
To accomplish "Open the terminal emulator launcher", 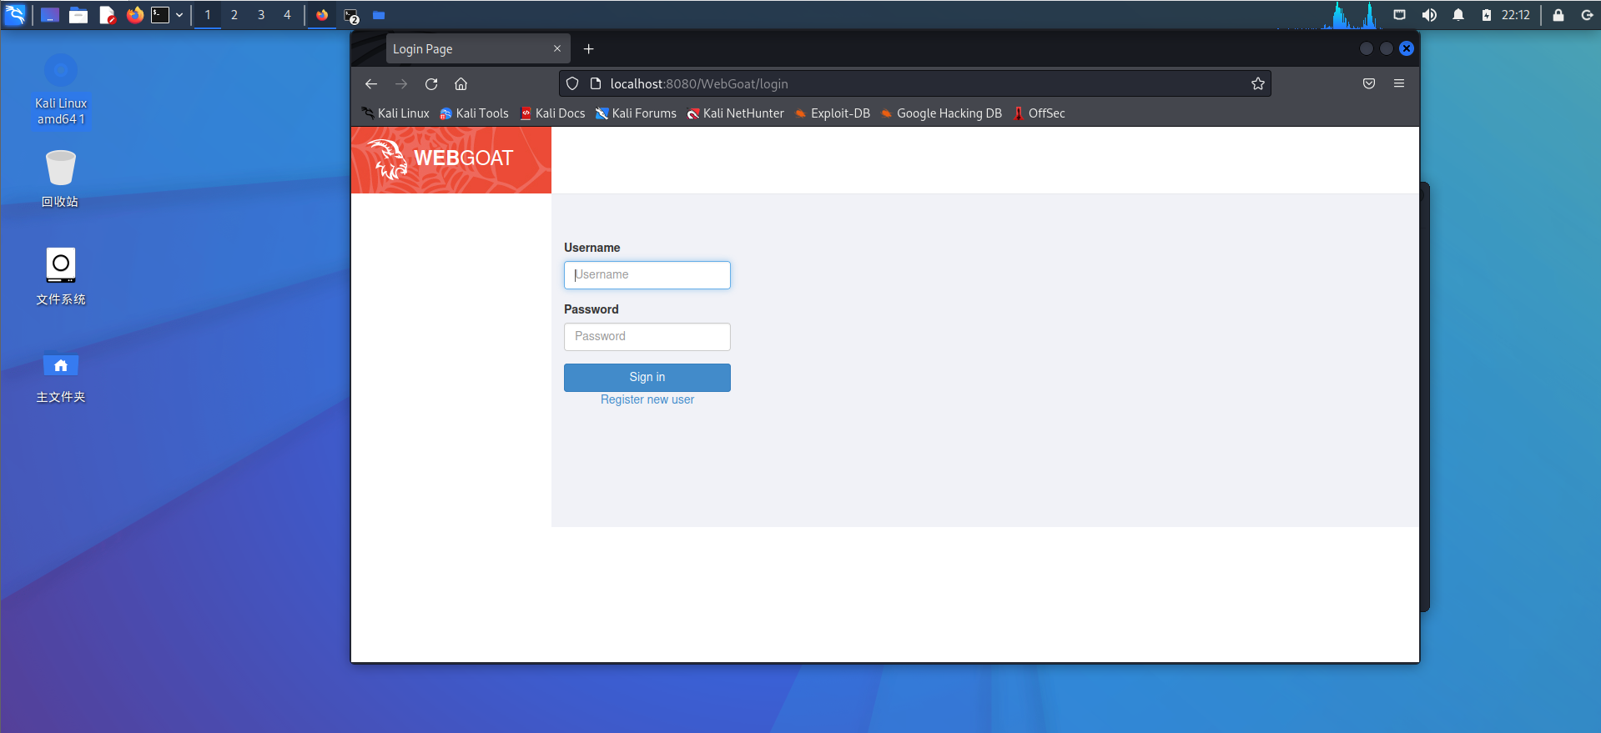I will pyautogui.click(x=160, y=15).
